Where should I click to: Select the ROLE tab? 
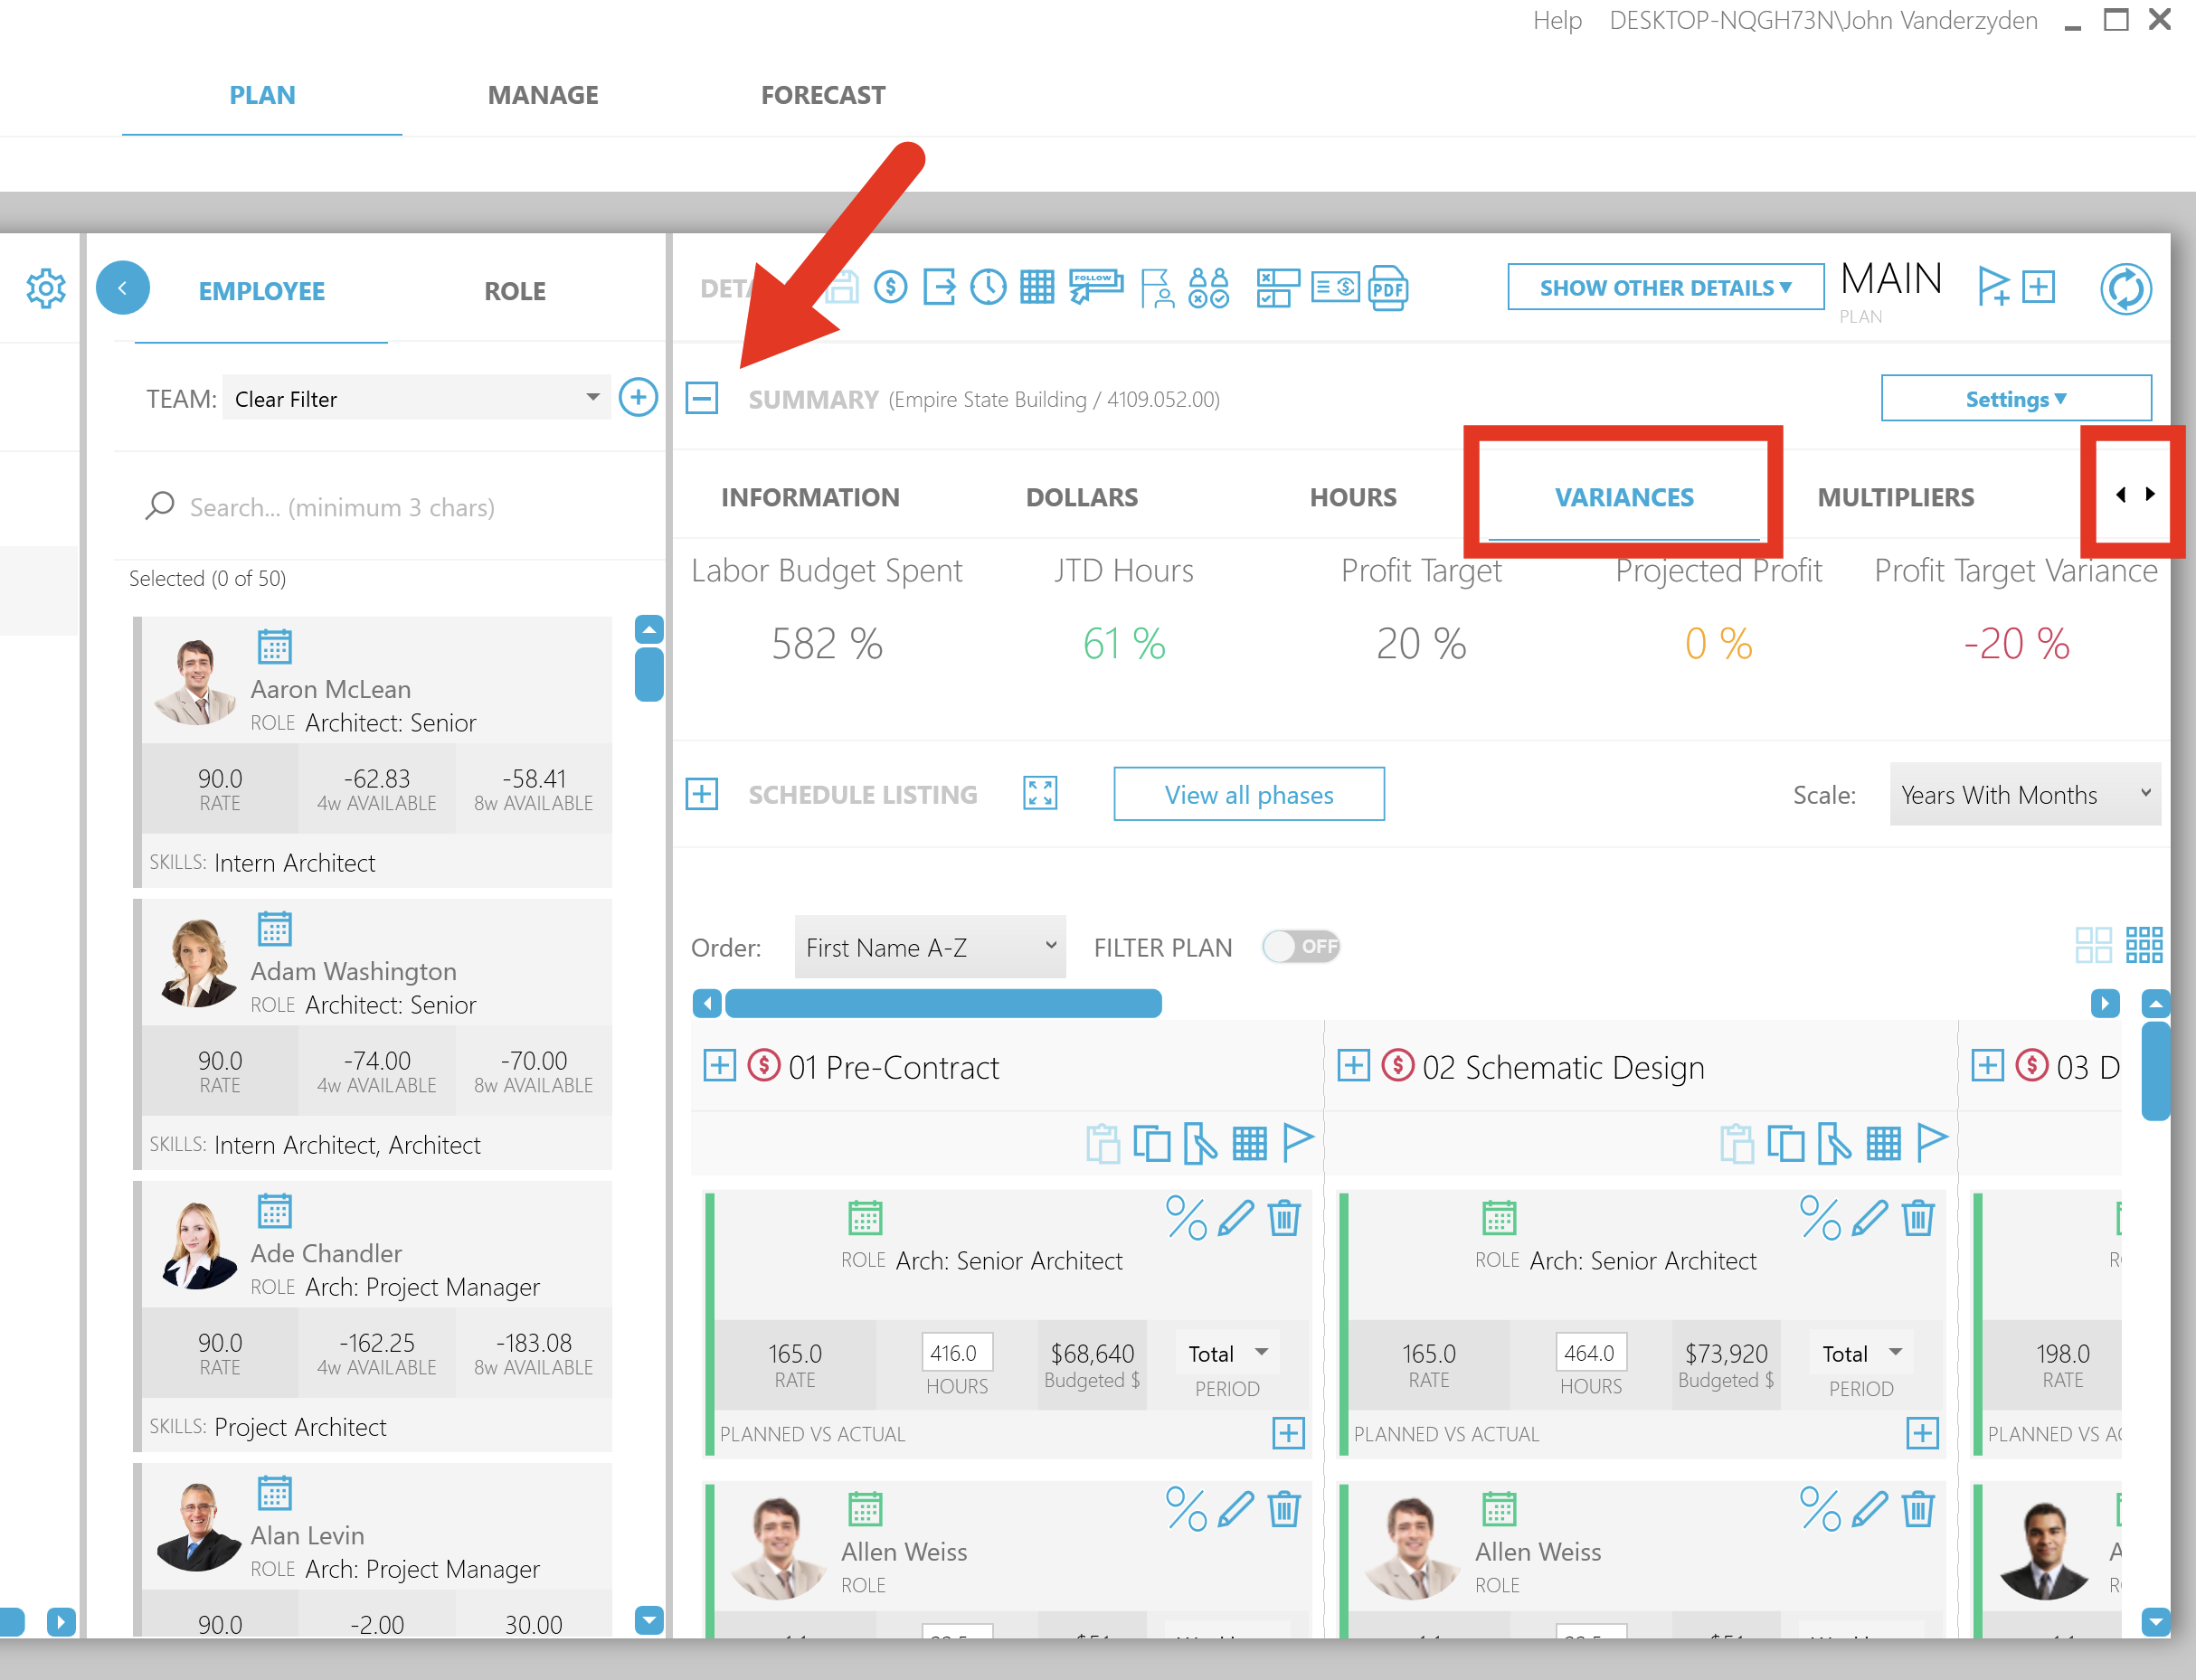tap(515, 291)
